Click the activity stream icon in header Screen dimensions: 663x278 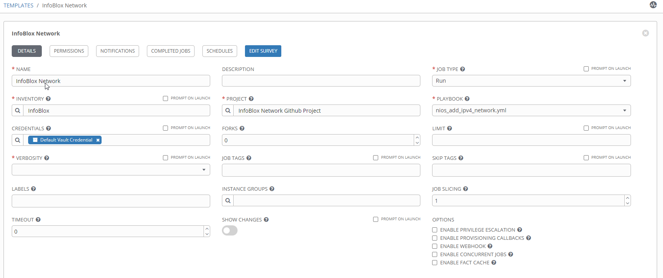click(653, 5)
